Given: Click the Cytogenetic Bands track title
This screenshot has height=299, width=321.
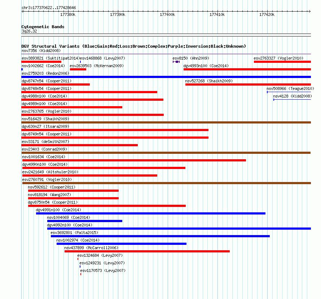Looking at the screenshot, I should point(43,27).
